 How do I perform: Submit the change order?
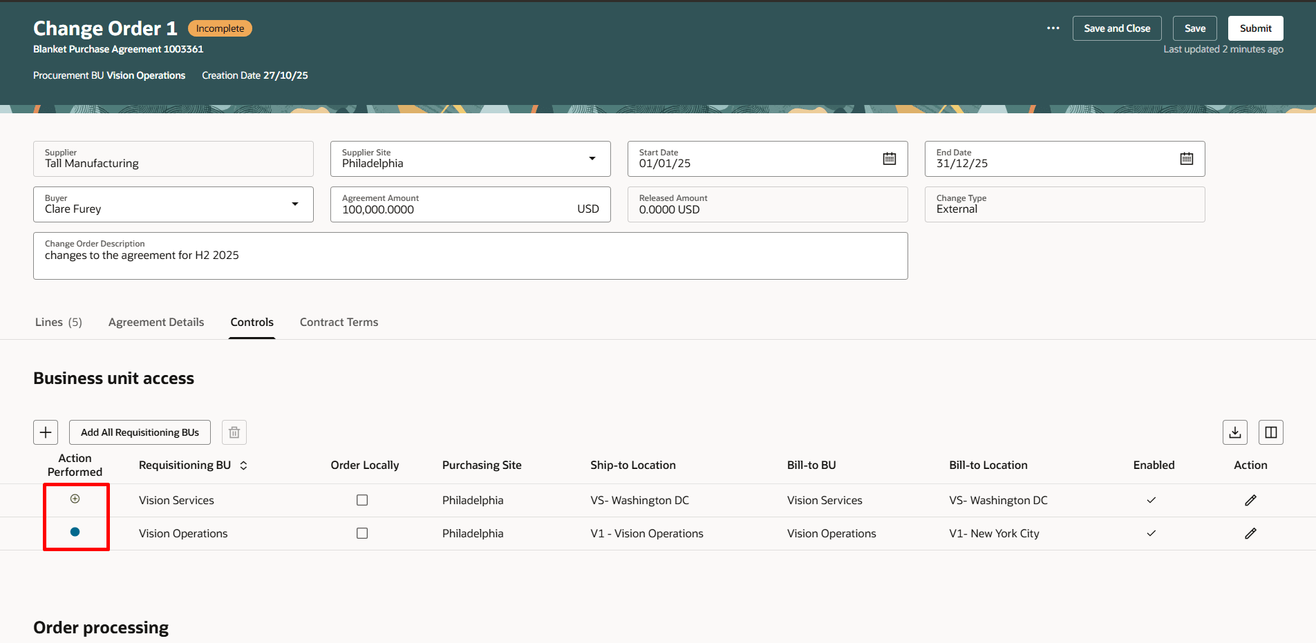[x=1255, y=28]
